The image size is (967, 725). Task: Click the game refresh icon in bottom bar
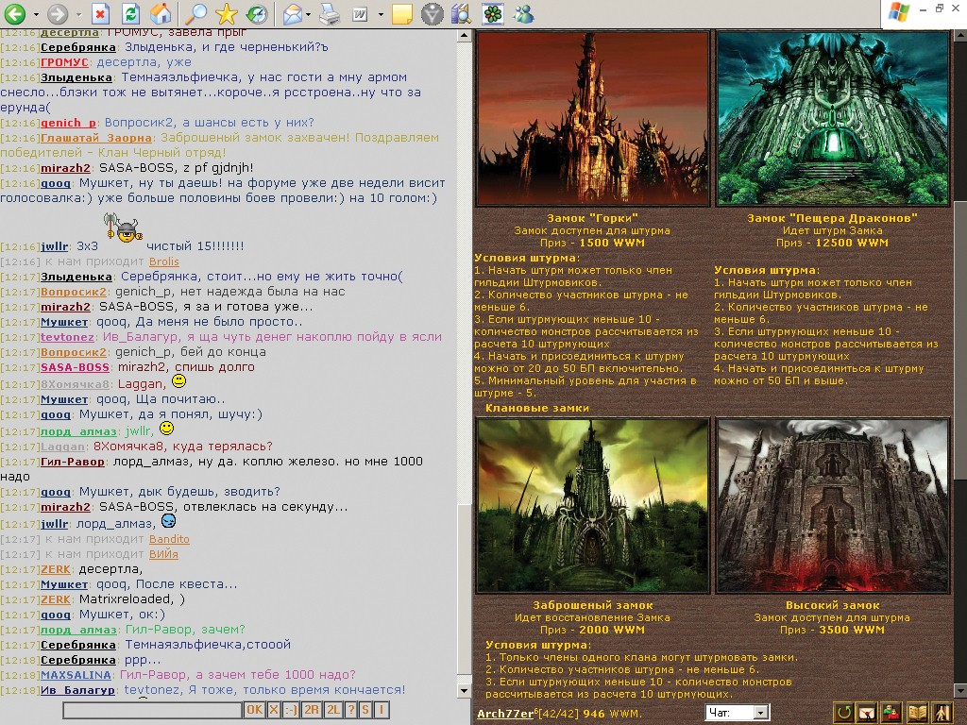point(844,713)
